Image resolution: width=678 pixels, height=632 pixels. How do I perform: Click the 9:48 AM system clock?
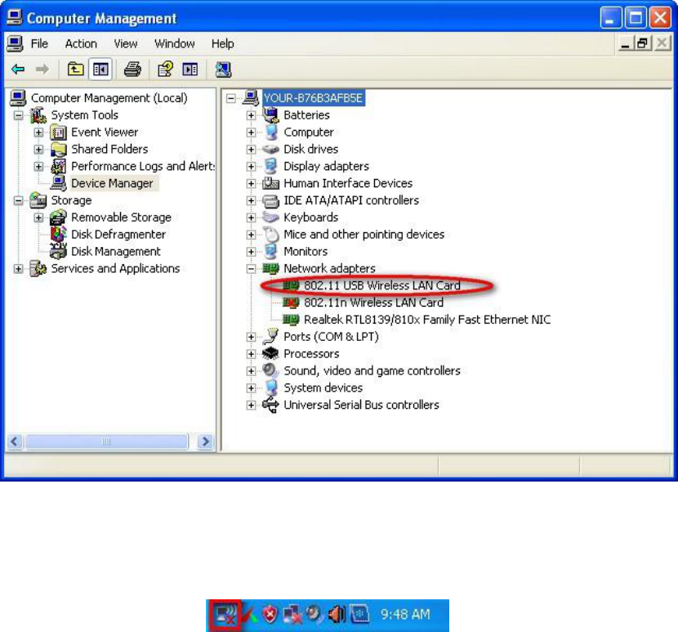[x=405, y=615]
